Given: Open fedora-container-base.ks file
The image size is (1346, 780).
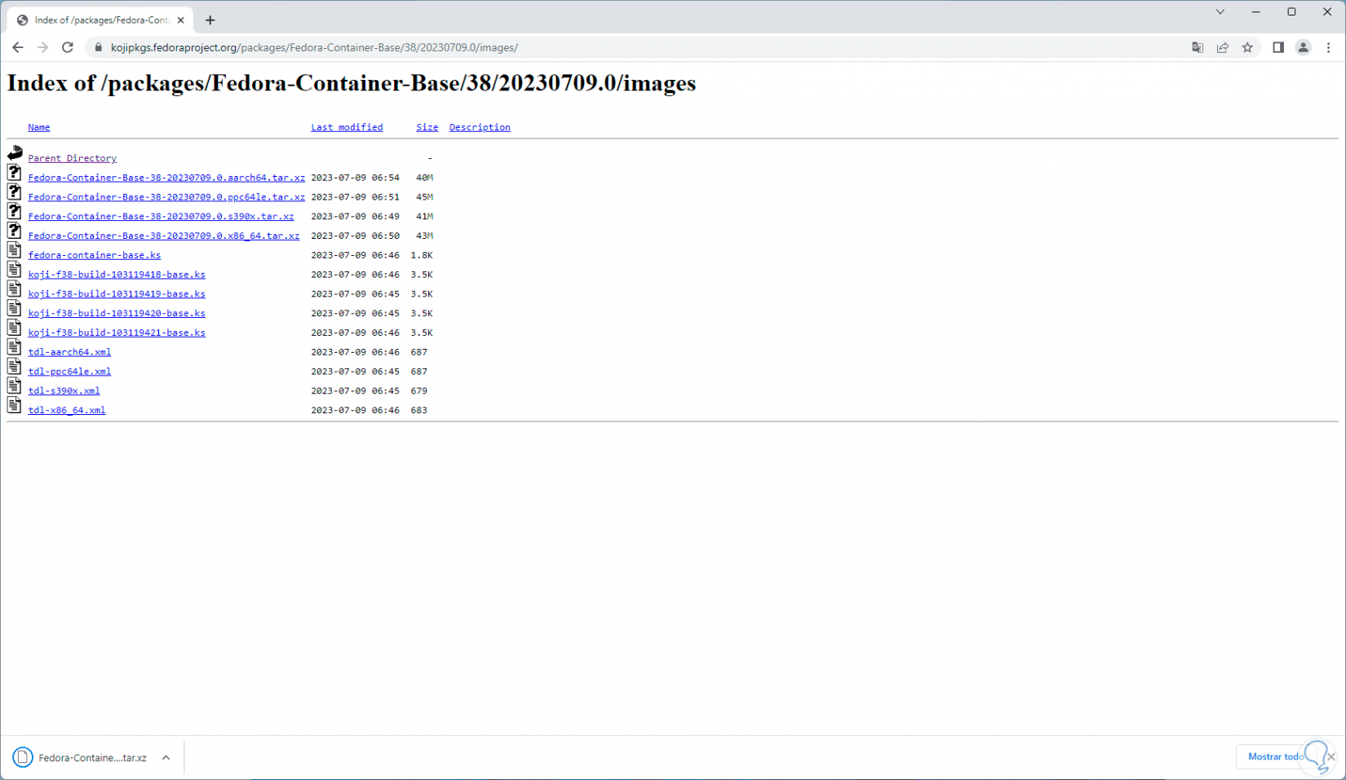Looking at the screenshot, I should (x=95, y=255).
